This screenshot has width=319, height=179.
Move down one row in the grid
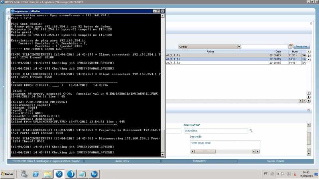pos(308,93)
